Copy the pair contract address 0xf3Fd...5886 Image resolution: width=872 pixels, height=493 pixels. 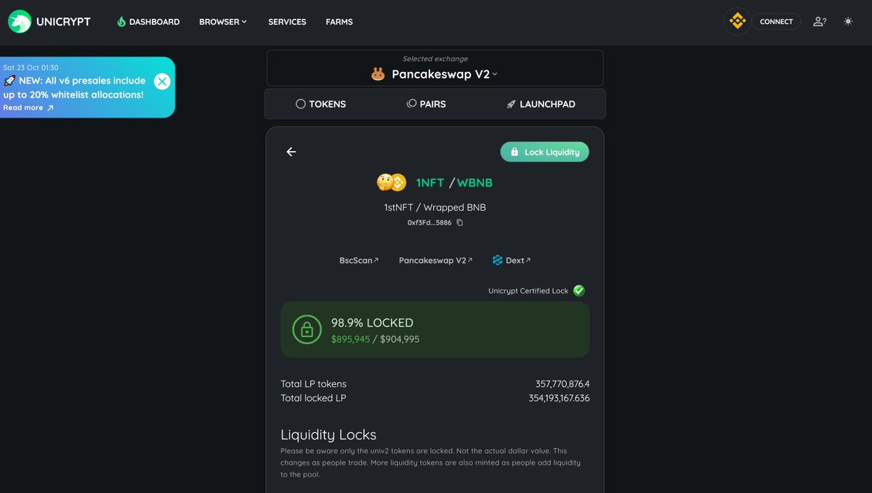click(x=459, y=222)
